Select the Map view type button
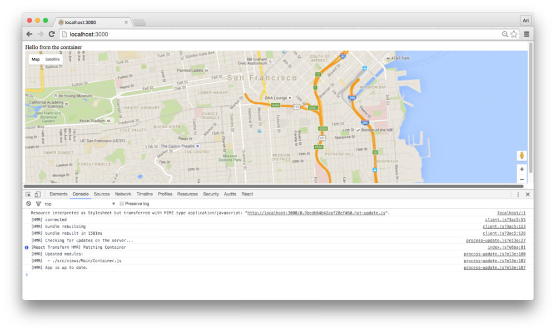This screenshot has width=556, height=332. (36, 59)
